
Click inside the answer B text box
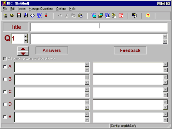[x=50, y=80]
